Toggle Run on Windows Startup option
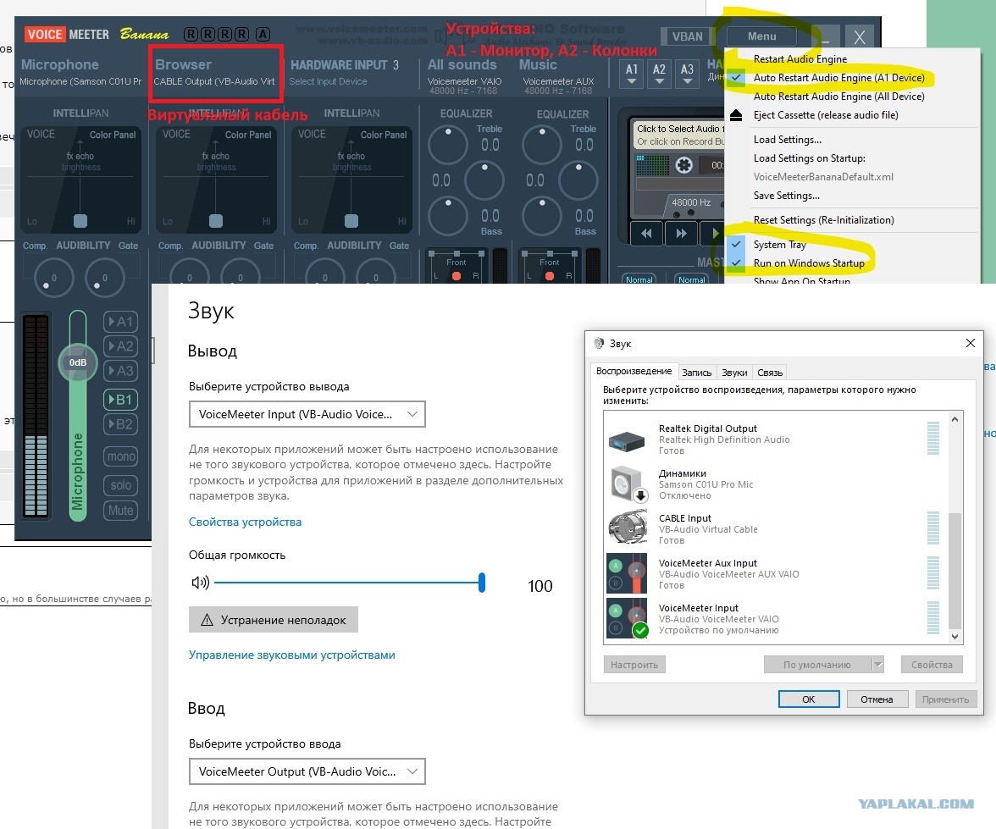This screenshot has width=996, height=829. [x=809, y=263]
